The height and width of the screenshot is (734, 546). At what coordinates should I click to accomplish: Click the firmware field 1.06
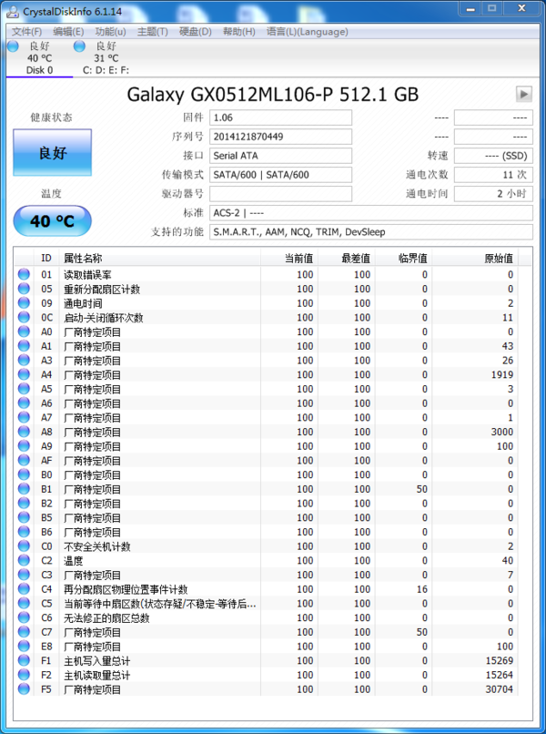coord(280,117)
